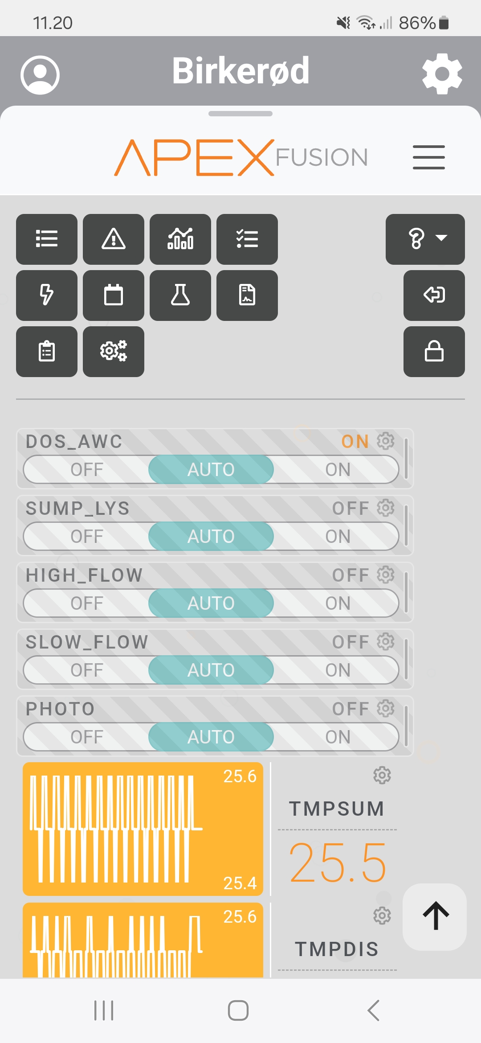The image size is (481, 1043).
Task: Open the Apex Fusion hamburger menu
Action: (x=428, y=157)
